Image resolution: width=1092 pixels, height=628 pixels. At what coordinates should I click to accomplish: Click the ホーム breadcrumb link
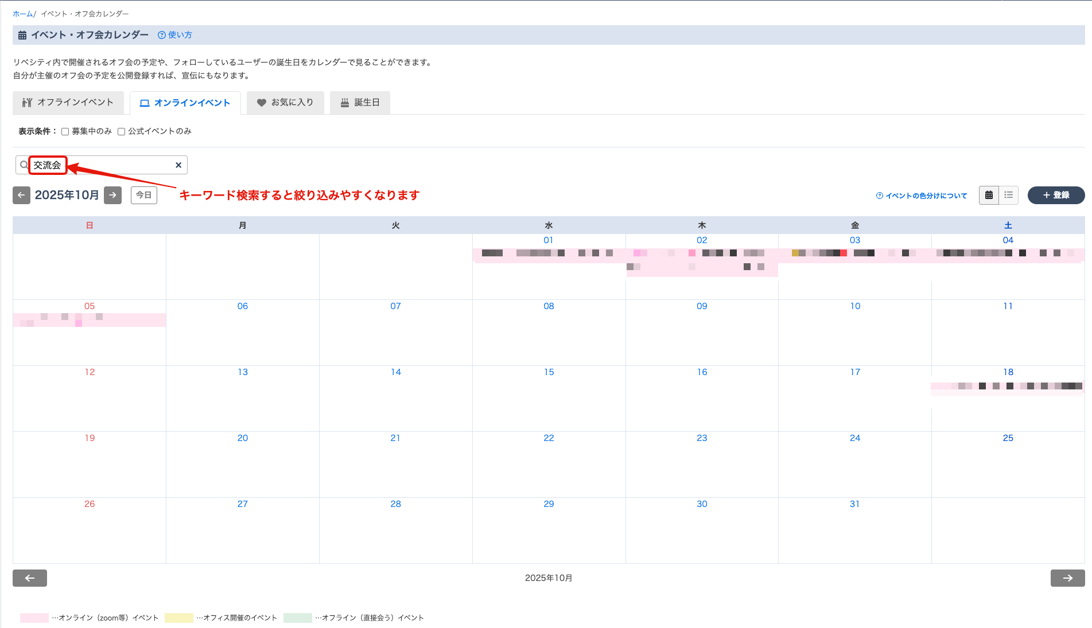22,14
